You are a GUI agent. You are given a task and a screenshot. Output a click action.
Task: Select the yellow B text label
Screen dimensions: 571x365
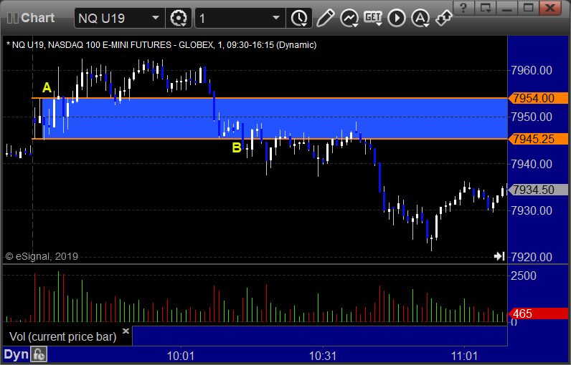point(237,147)
